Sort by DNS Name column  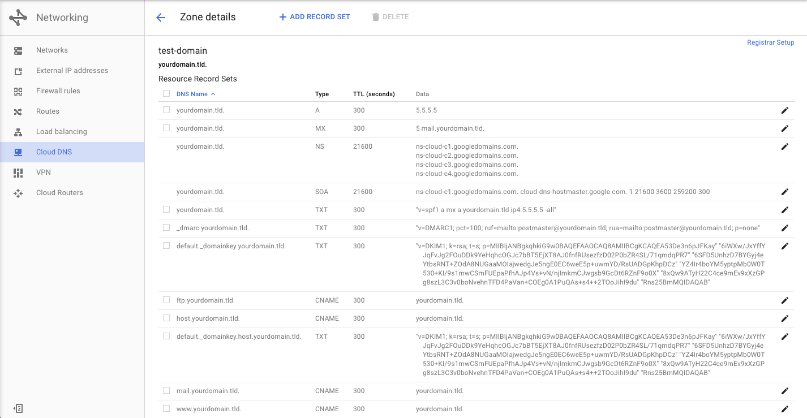coord(196,94)
